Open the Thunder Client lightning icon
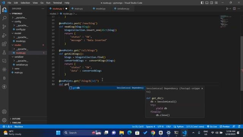This screenshot has height=137, width=243. point(4,87)
